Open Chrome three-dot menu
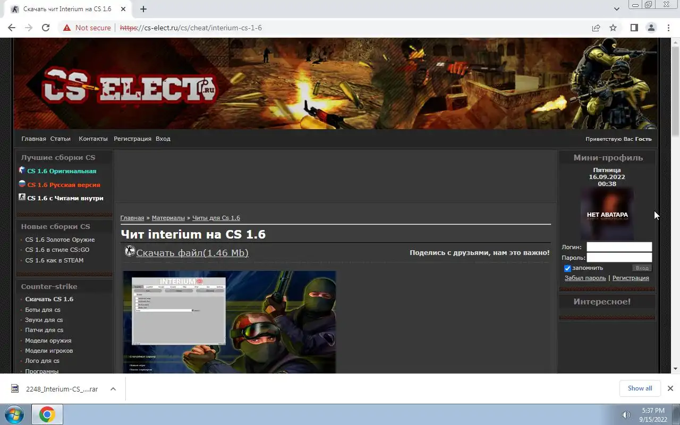The image size is (680, 425). click(x=668, y=28)
